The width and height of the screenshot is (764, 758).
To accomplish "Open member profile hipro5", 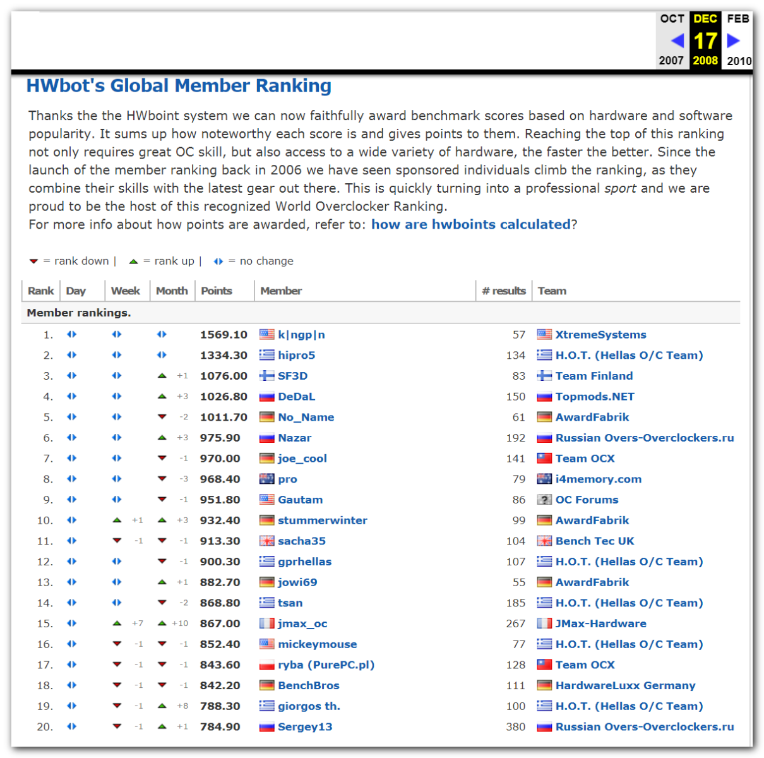I will click(x=296, y=356).
